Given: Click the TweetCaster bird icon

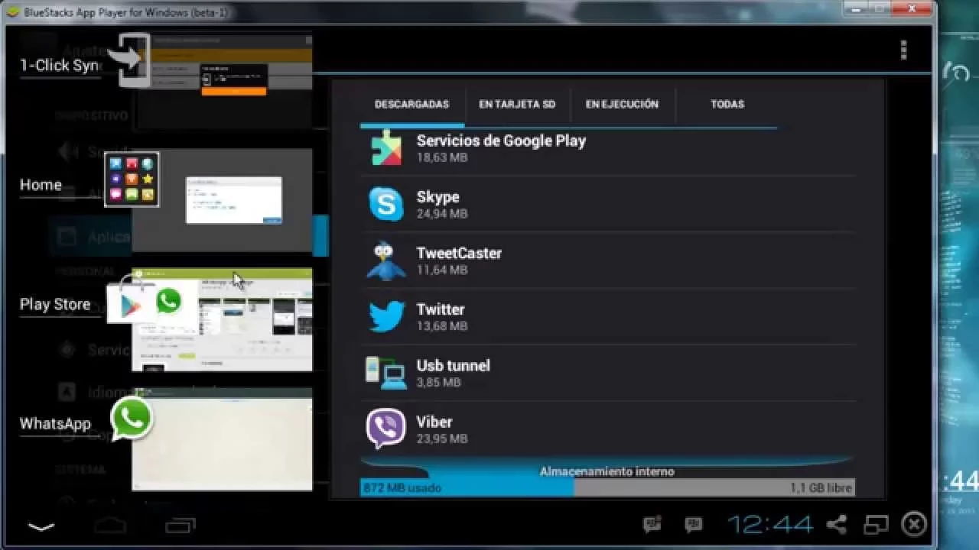Looking at the screenshot, I should point(386,261).
